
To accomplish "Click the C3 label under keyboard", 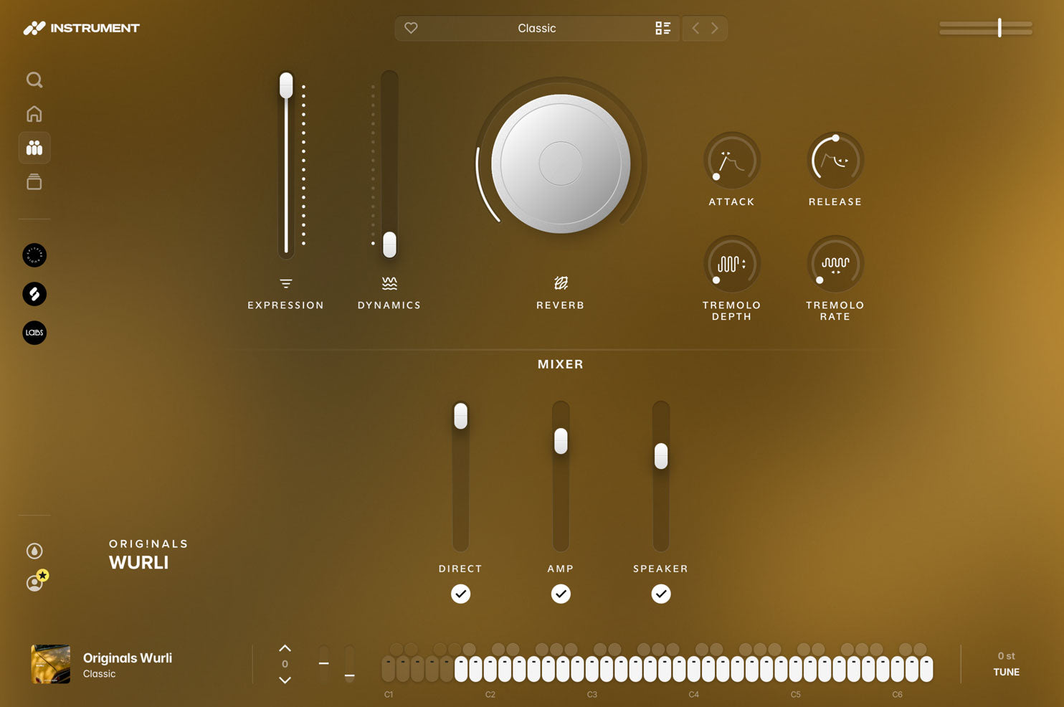I will [x=592, y=695].
